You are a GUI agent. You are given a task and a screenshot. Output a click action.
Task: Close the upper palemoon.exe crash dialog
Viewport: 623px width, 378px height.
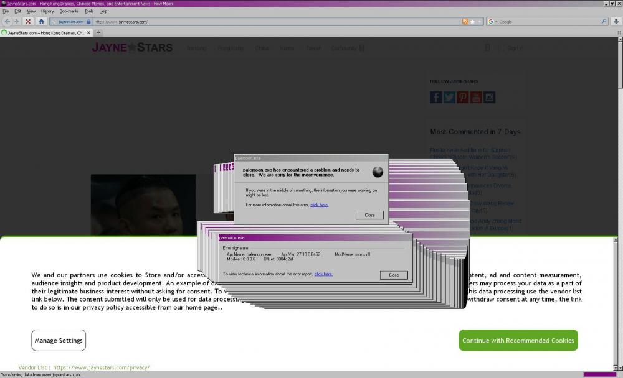point(369,215)
